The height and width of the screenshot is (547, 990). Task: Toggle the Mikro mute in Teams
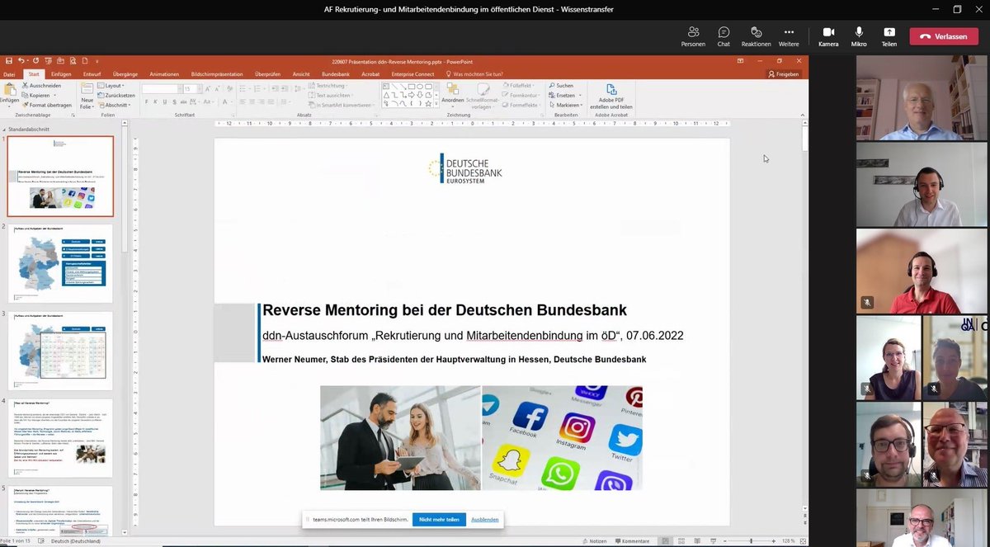click(859, 36)
